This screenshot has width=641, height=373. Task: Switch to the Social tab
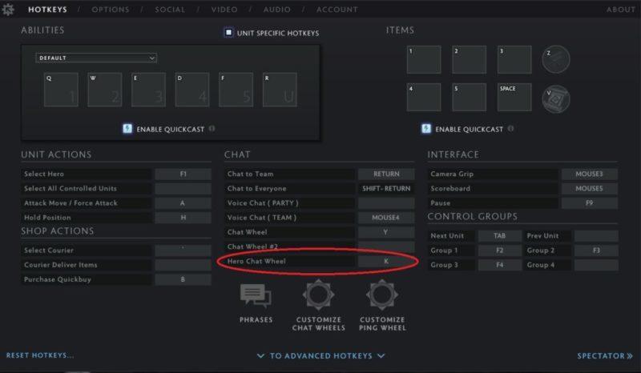[170, 10]
